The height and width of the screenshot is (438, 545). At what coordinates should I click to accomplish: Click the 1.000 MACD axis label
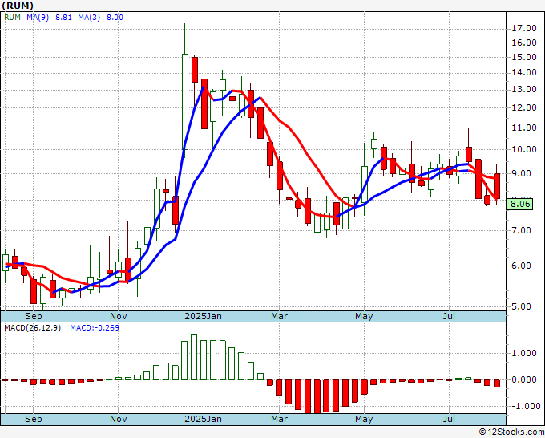coord(524,354)
